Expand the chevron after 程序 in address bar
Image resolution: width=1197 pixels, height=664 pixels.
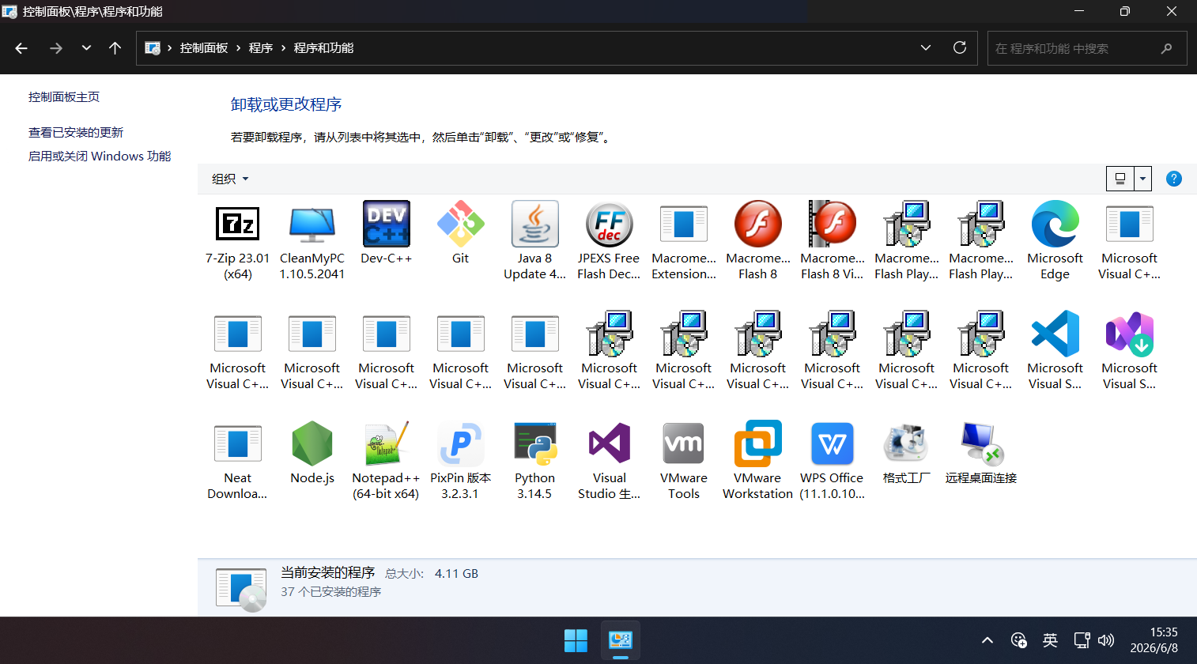tap(283, 48)
